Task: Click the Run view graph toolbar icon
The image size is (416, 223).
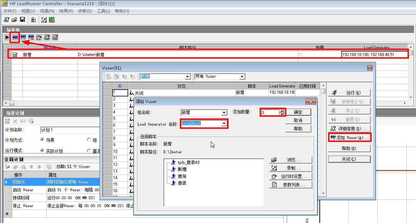Action: (x=52, y=20)
